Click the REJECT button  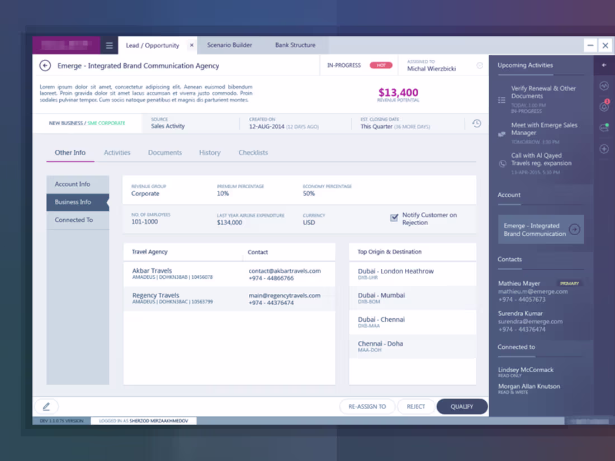click(x=416, y=406)
